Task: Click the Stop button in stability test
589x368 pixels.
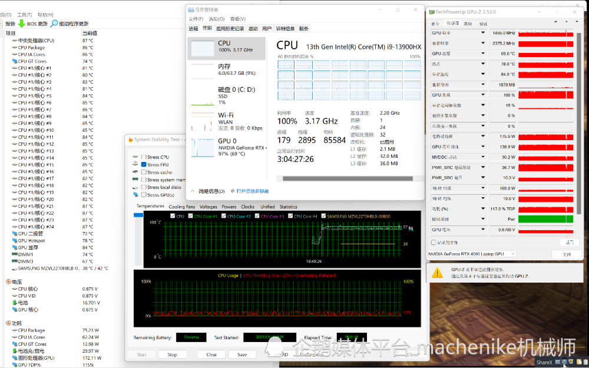Action: tap(172, 354)
